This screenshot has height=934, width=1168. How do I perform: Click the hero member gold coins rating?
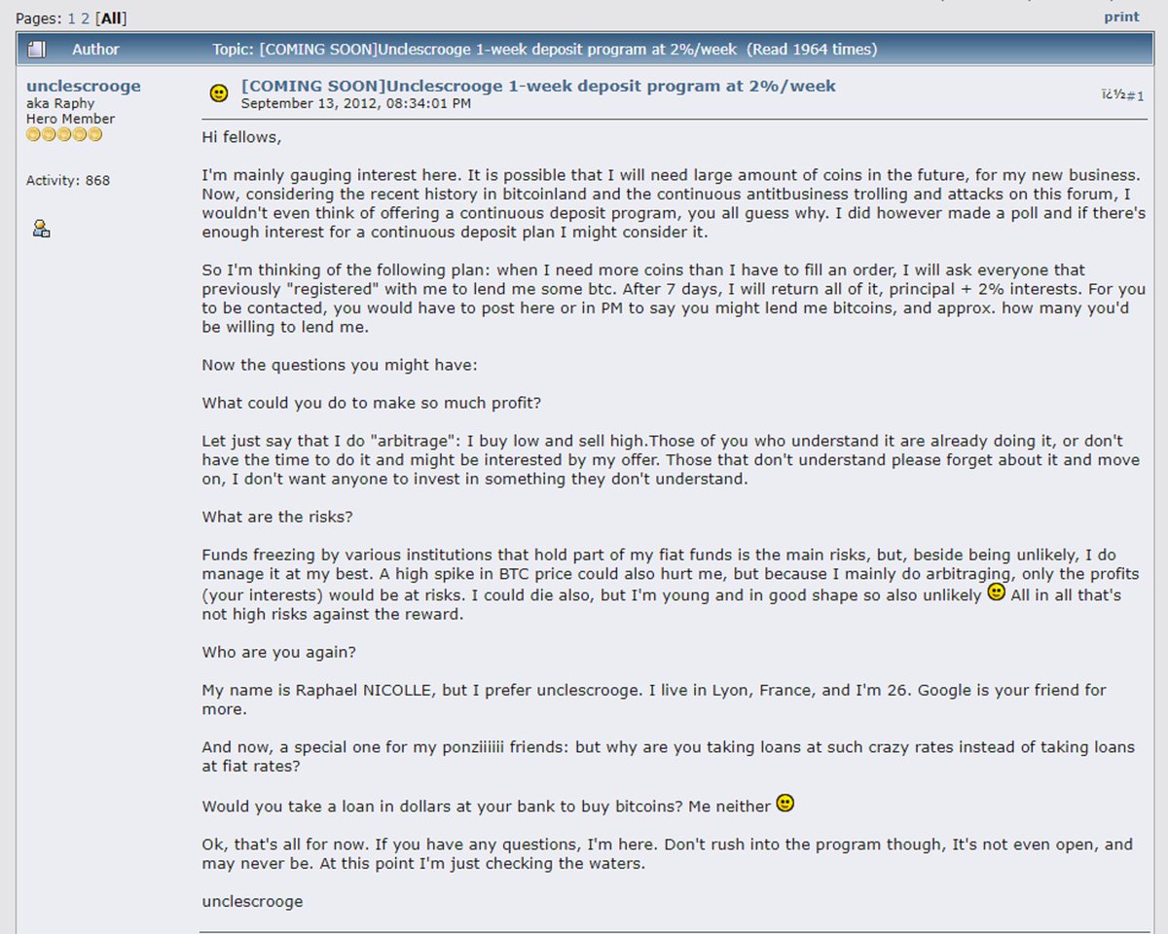64,134
